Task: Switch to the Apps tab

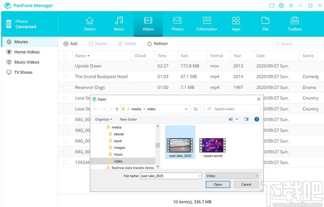Action: click(236, 24)
